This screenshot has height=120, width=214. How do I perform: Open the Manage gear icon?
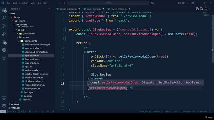coord(4,105)
